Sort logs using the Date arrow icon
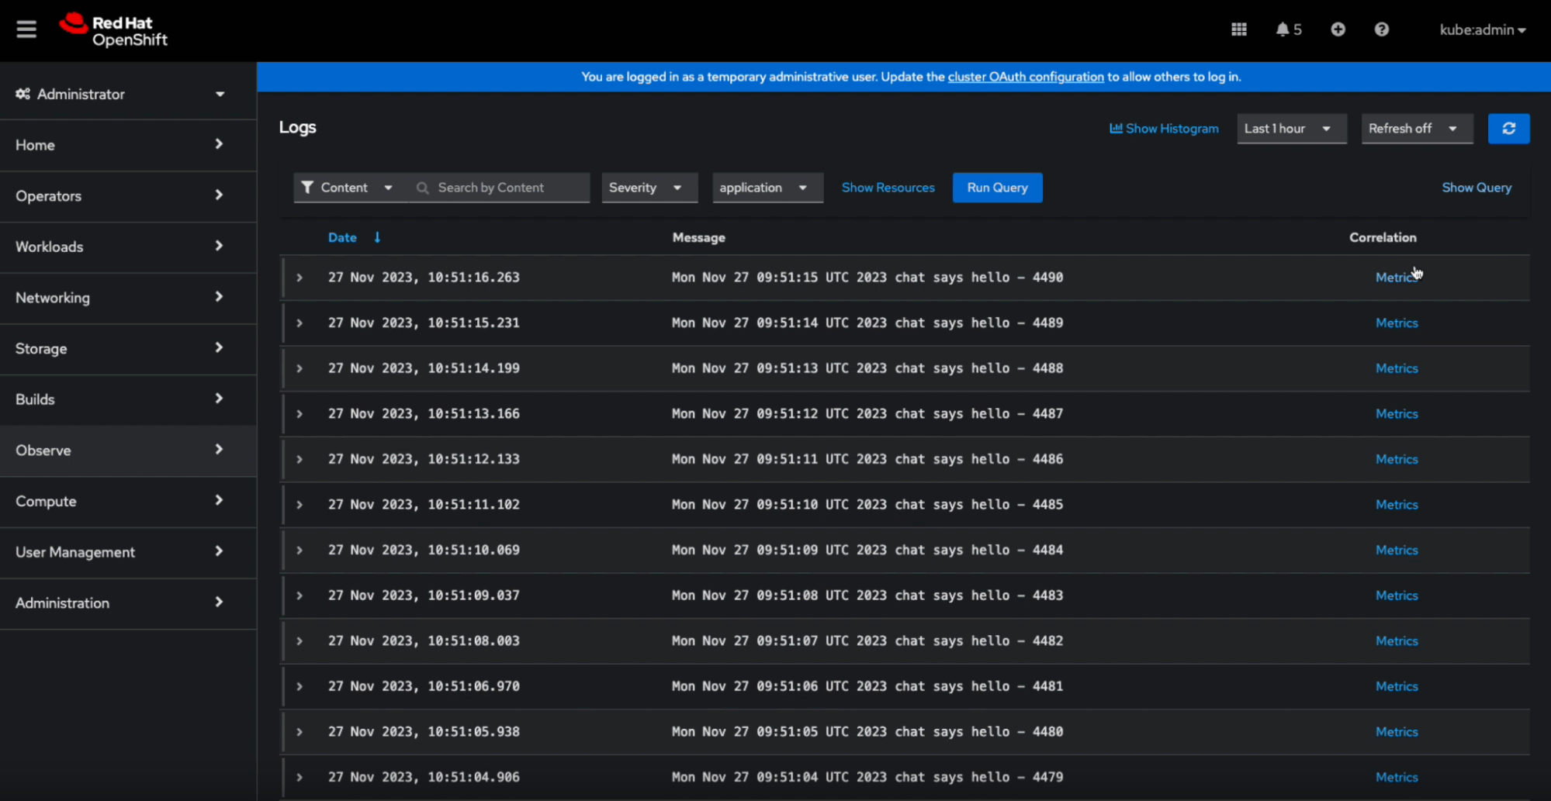 pyautogui.click(x=377, y=238)
